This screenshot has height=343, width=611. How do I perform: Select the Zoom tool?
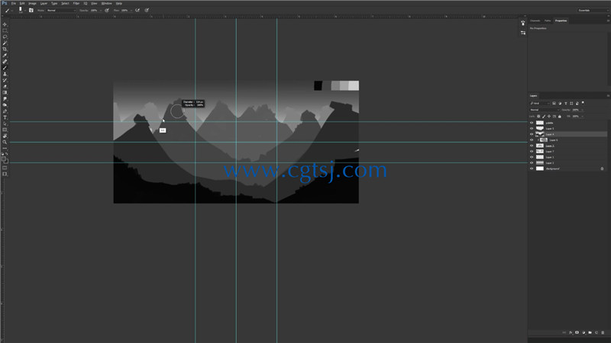5,143
